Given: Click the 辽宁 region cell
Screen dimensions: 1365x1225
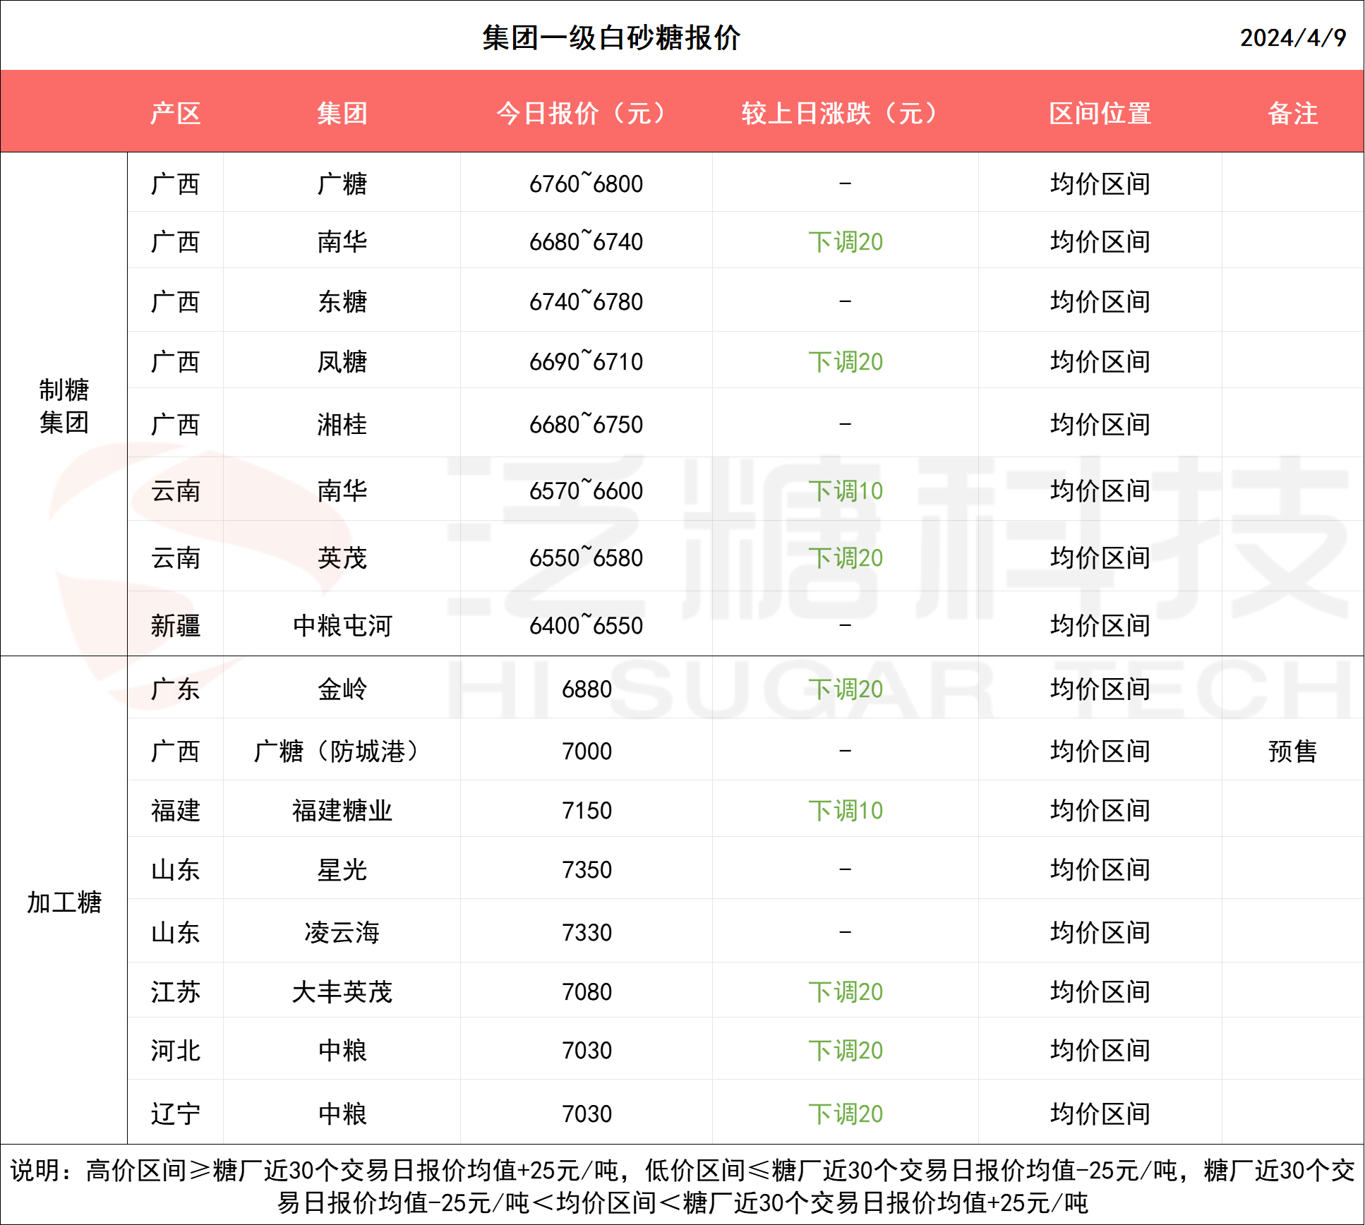Looking at the screenshot, I should (175, 1114).
